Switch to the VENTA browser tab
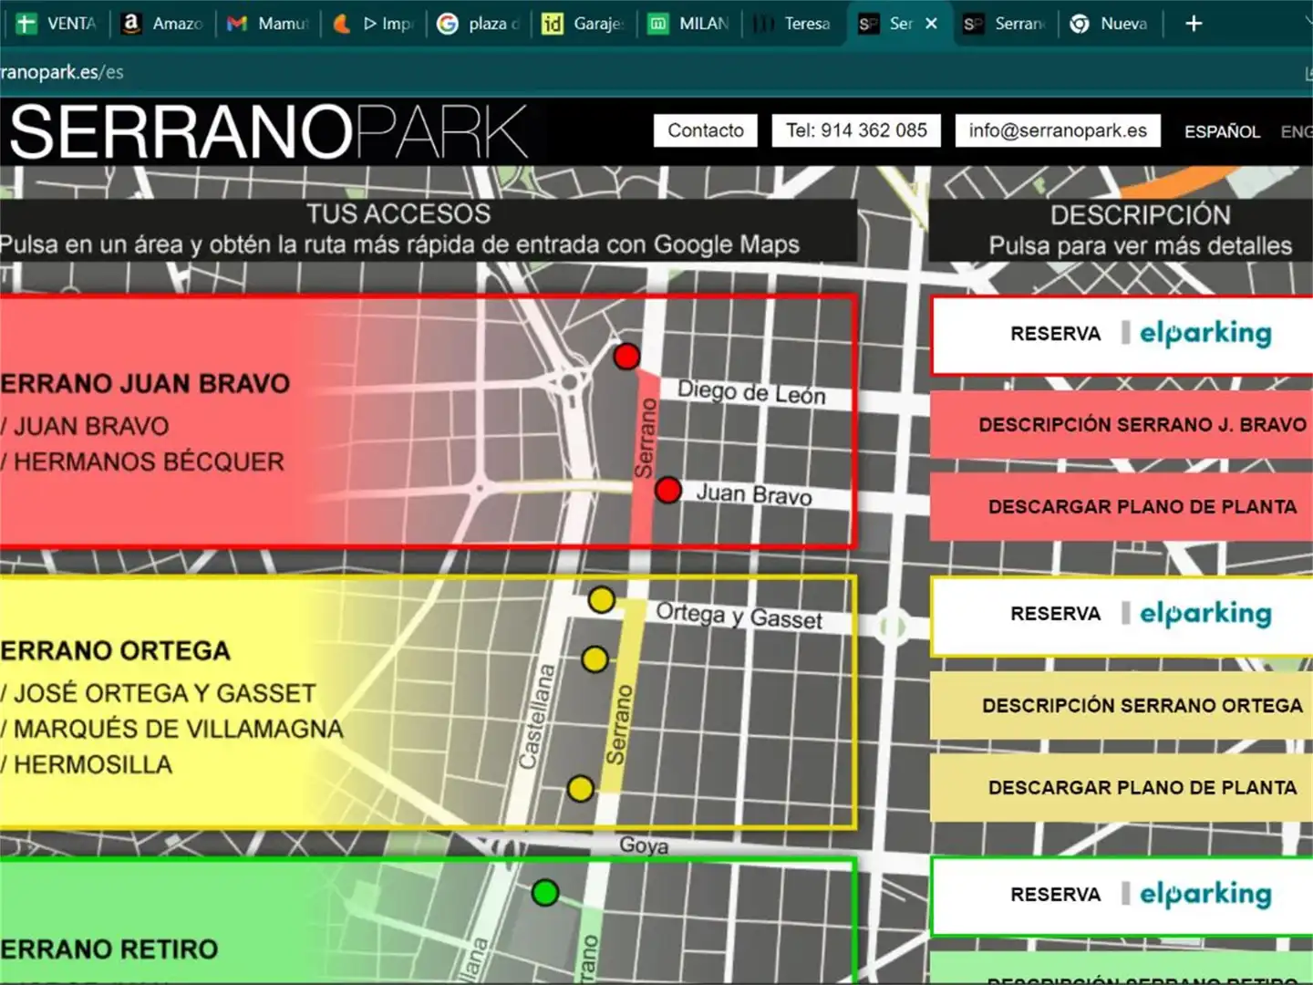 57,24
